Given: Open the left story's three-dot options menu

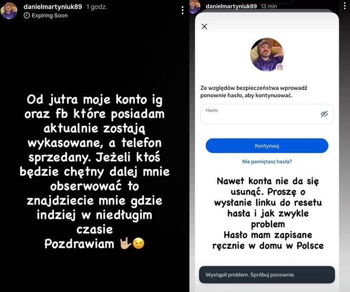Looking at the screenshot, I should tap(182, 10).
